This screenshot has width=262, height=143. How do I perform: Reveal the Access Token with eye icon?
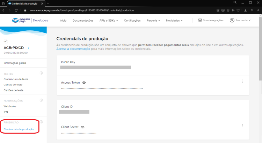click(x=84, y=83)
